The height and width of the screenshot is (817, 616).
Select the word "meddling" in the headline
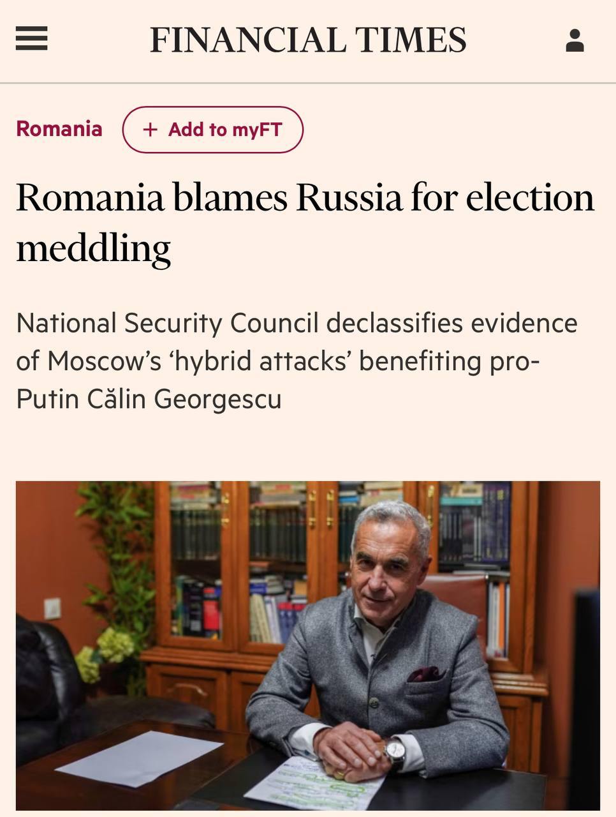[94, 248]
